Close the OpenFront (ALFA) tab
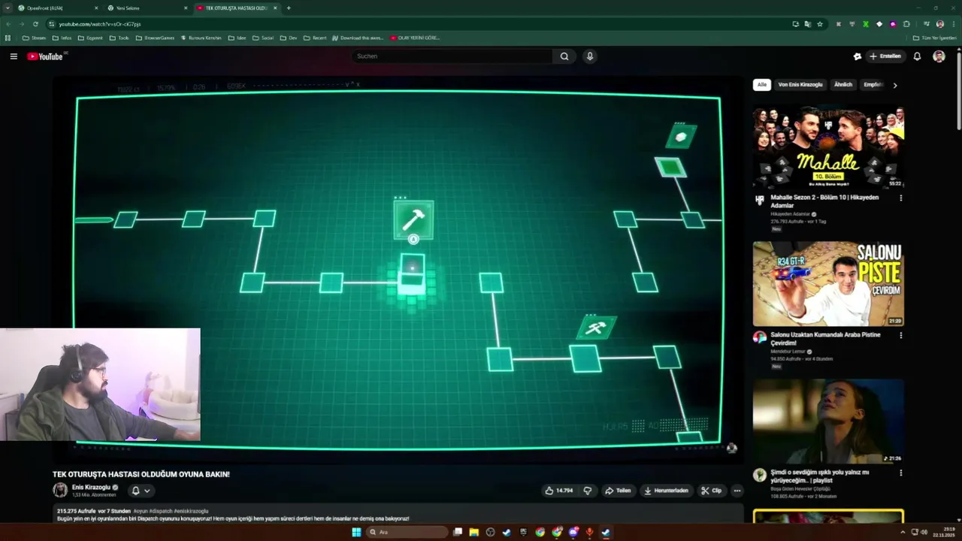Viewport: 962px width, 541px height. click(x=96, y=8)
